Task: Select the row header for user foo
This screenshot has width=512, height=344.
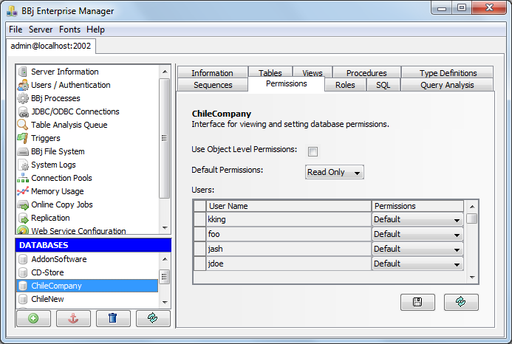Action: [199, 234]
